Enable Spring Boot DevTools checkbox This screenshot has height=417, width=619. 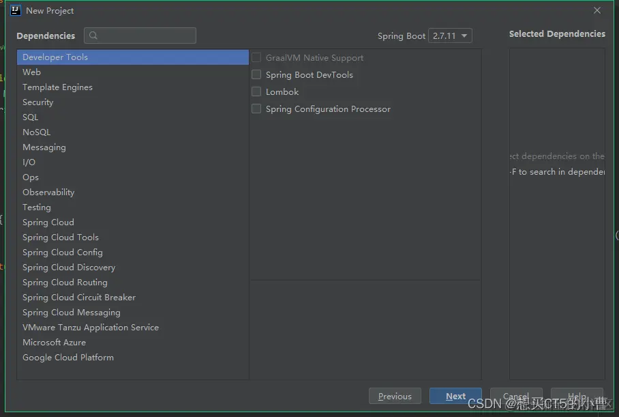click(256, 74)
